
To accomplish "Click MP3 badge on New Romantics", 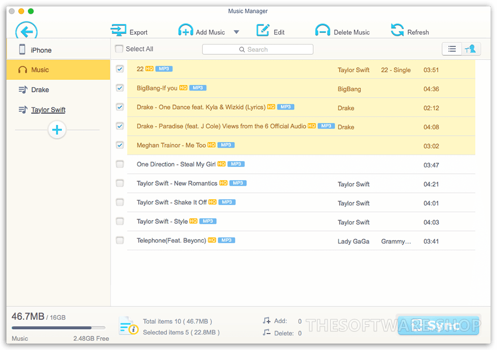I will pyautogui.click(x=238, y=183).
